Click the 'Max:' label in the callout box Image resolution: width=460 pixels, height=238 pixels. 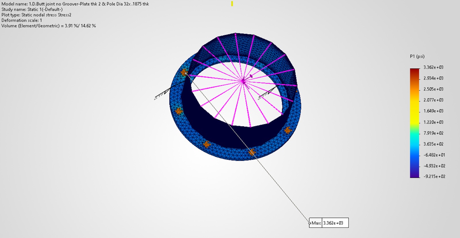[x=316, y=223]
